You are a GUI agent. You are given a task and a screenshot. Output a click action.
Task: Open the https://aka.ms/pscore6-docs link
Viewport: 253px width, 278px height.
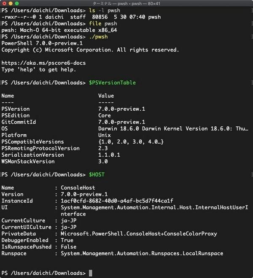pos(43,63)
